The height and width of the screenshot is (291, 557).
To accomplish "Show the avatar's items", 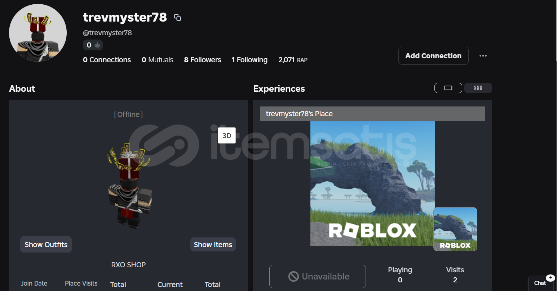I will click(x=213, y=245).
